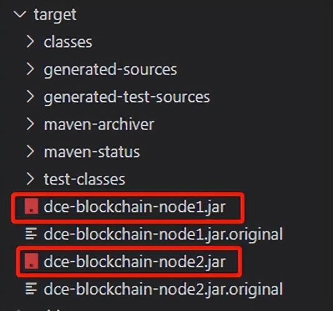
Task: Select the maven-status folder name
Action: pyautogui.click(x=92, y=152)
